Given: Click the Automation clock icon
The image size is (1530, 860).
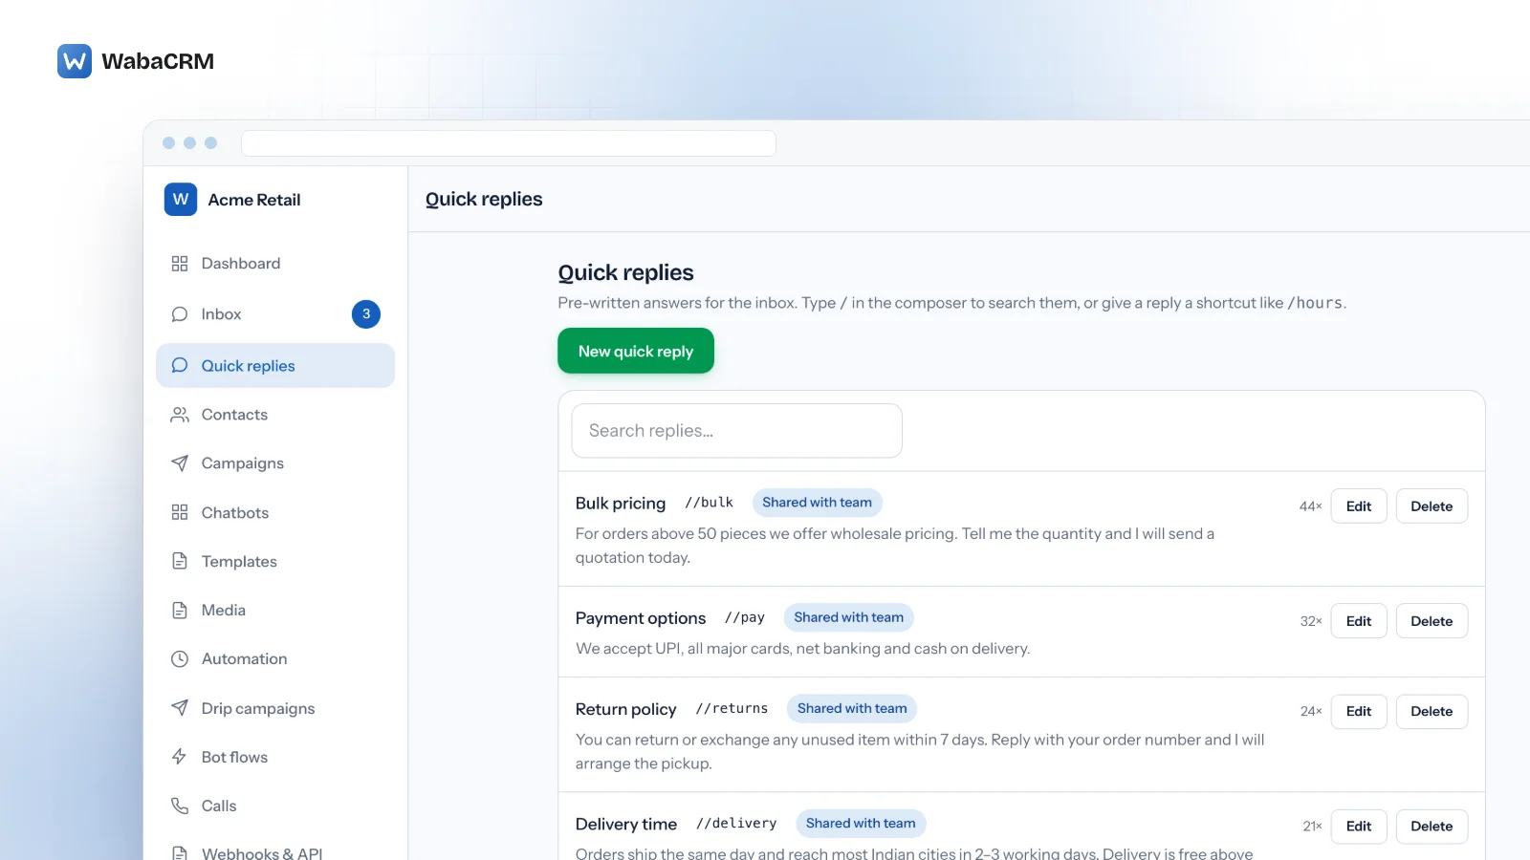Looking at the screenshot, I should click(180, 658).
